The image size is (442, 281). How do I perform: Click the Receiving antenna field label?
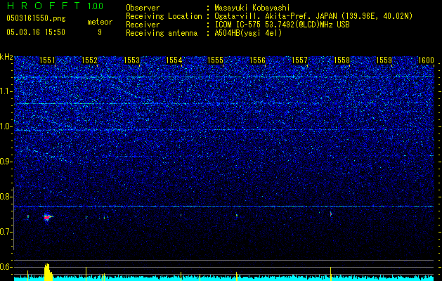(x=162, y=33)
